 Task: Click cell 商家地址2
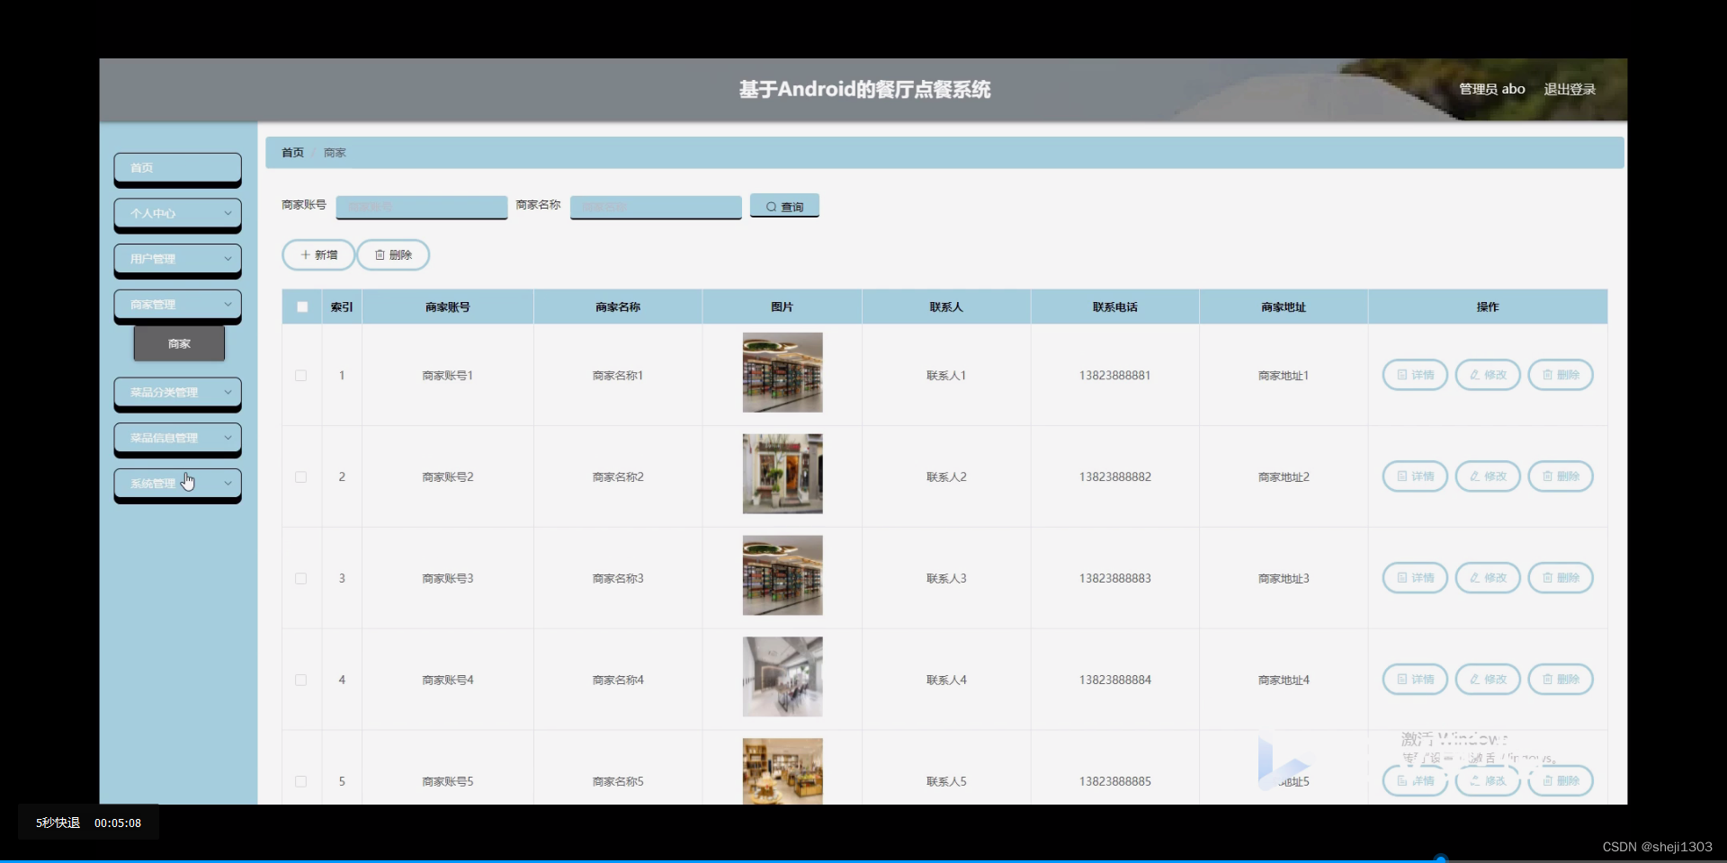[x=1284, y=477]
